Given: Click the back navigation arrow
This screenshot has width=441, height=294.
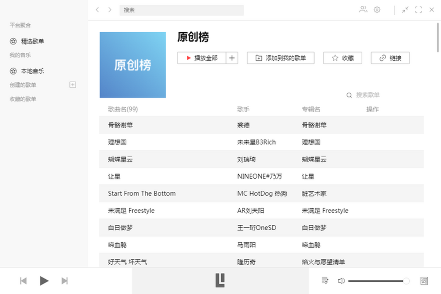Looking at the screenshot, I should (97, 10).
